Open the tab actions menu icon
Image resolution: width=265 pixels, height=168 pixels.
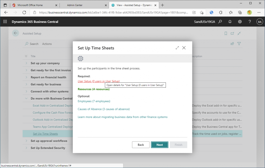(x=5, y=5)
